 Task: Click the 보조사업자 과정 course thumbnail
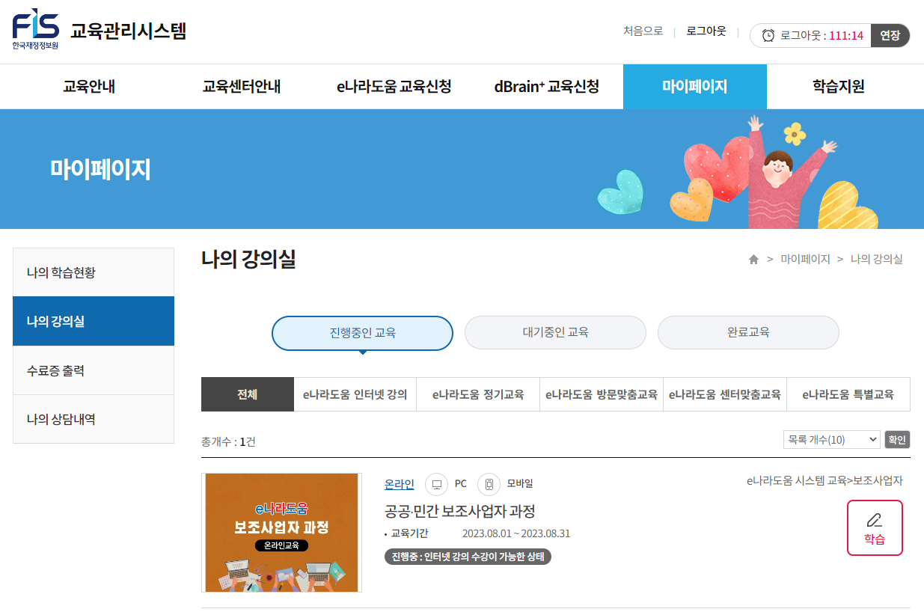pyautogui.click(x=281, y=533)
